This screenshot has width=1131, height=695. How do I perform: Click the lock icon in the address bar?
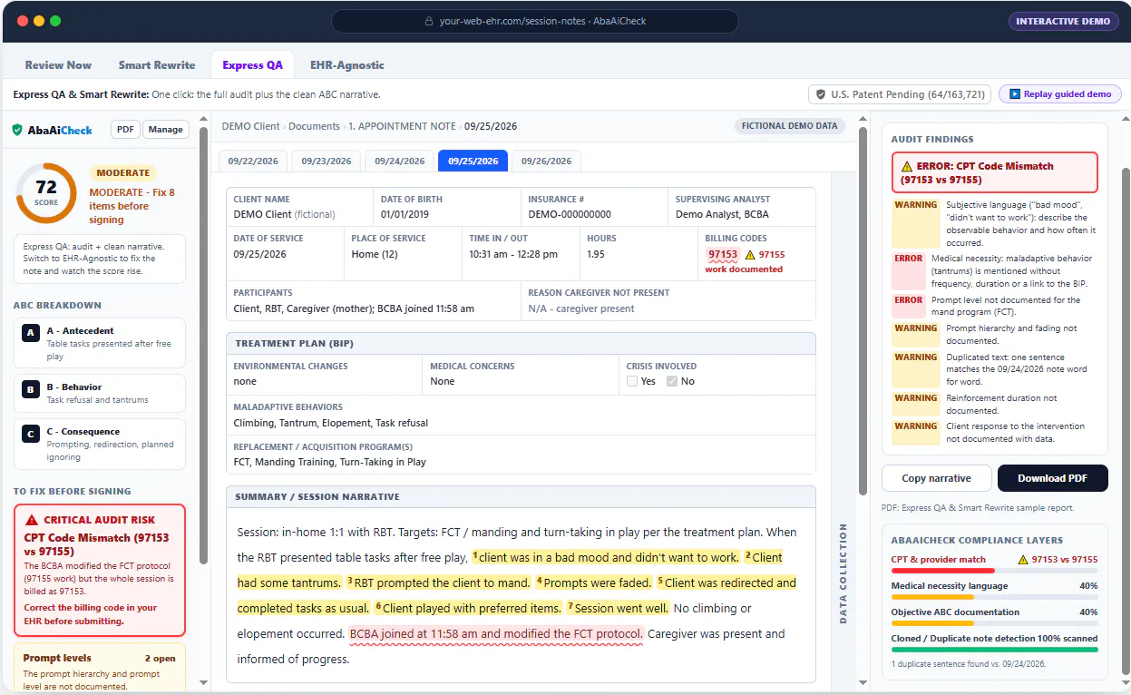(x=430, y=21)
